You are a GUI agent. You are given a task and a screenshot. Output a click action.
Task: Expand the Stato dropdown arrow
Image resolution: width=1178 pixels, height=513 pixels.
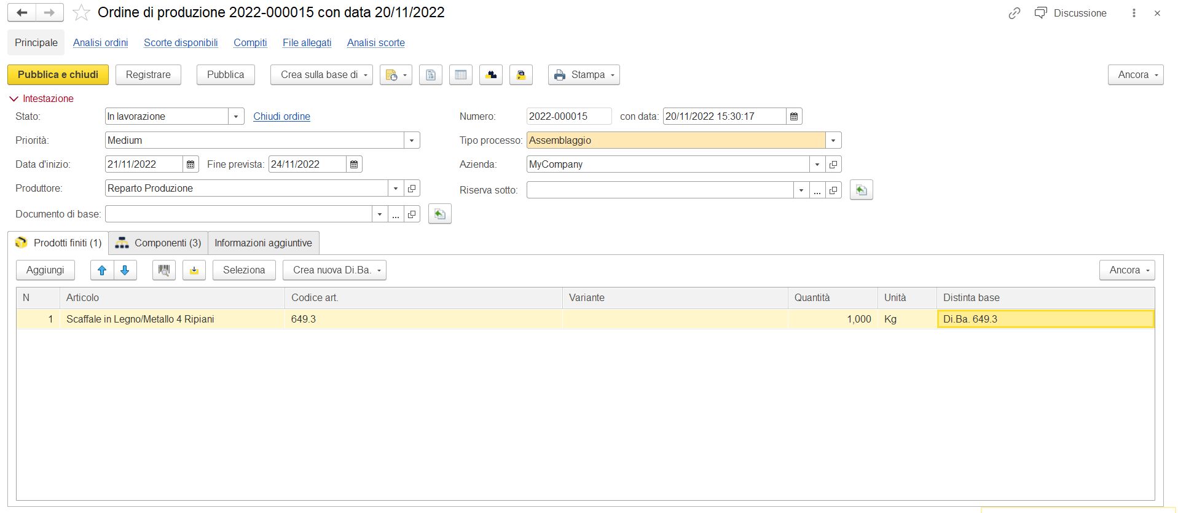(x=236, y=116)
